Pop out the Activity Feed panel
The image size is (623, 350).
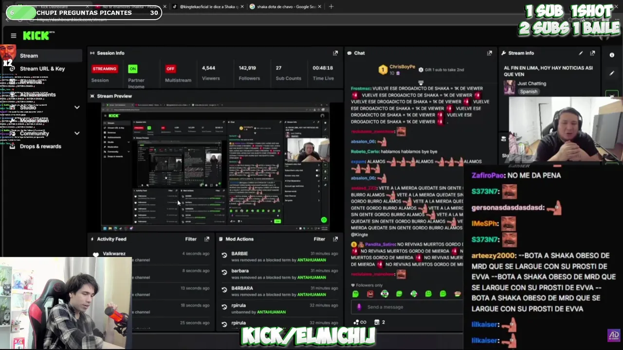tap(207, 239)
